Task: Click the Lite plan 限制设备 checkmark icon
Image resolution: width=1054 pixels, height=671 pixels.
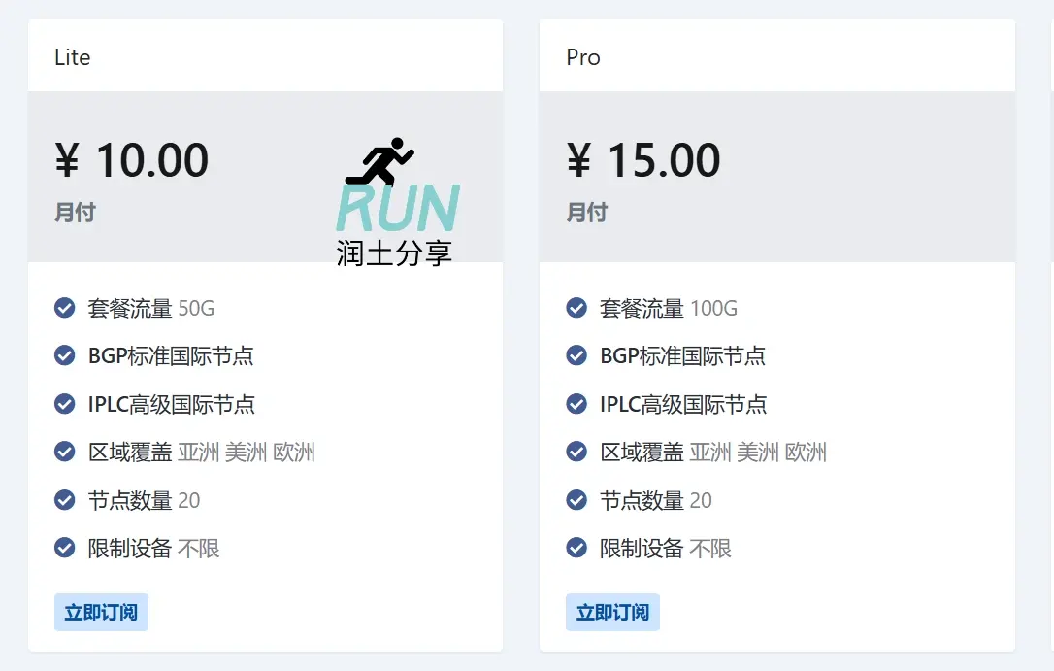Action: click(x=65, y=549)
